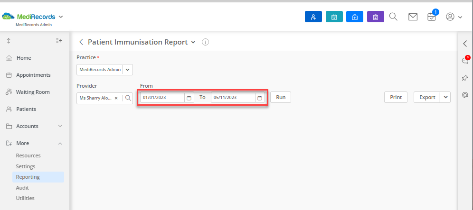Viewport: 473px width, 210px height.
Task: Click the purple clipboard task icon
Action: click(x=376, y=17)
